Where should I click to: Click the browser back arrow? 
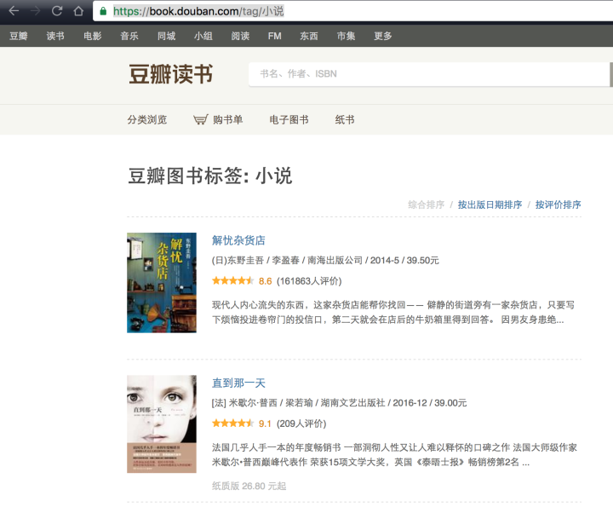coord(13,11)
